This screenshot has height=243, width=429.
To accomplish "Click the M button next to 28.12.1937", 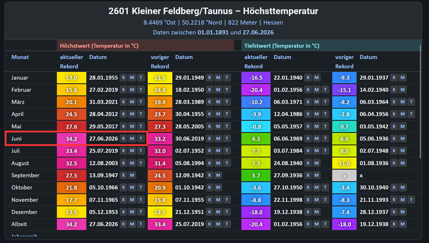I will coord(403,212).
